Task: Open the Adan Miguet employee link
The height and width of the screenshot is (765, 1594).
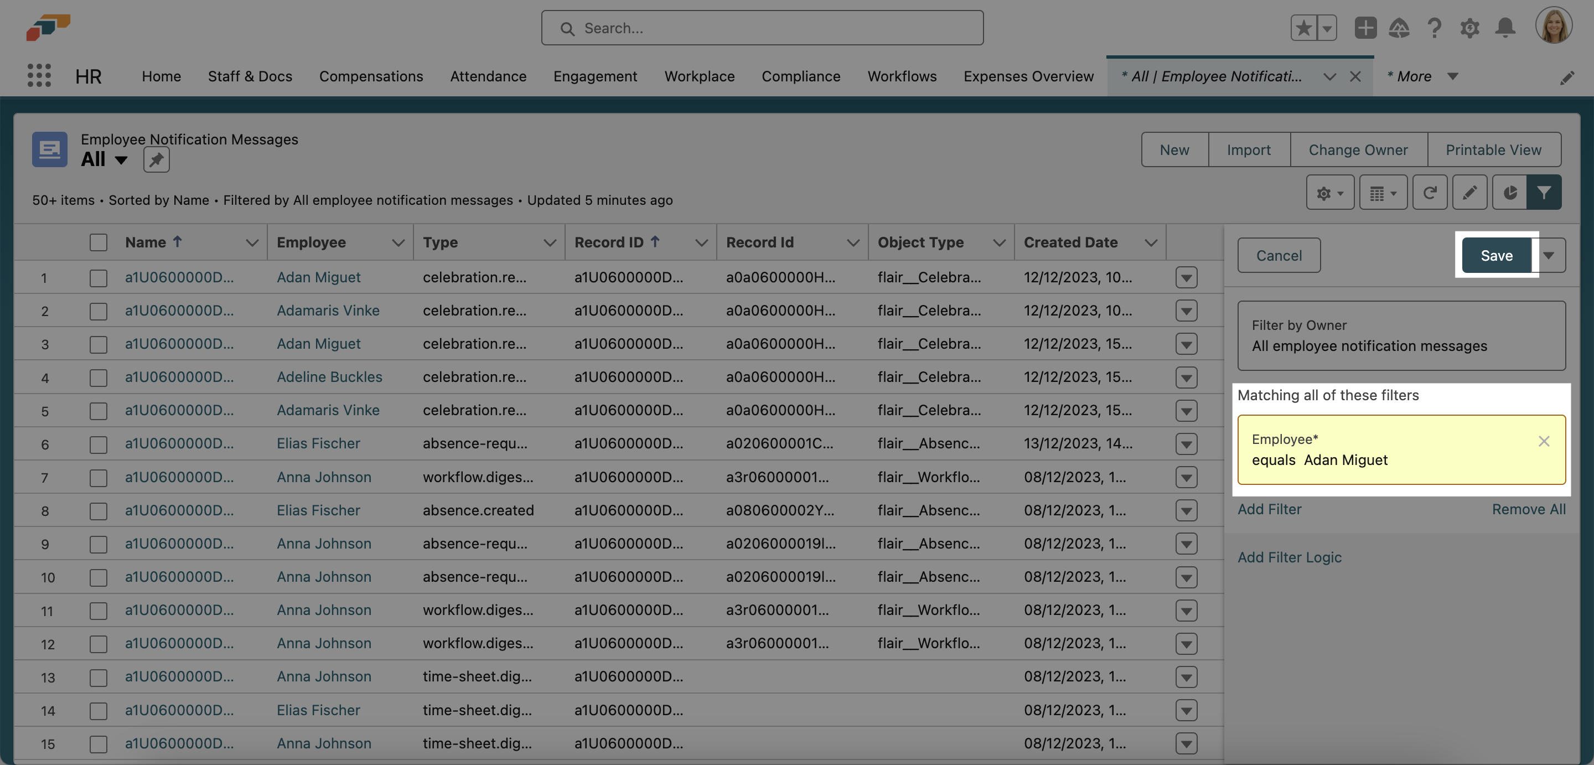Action: (x=318, y=277)
